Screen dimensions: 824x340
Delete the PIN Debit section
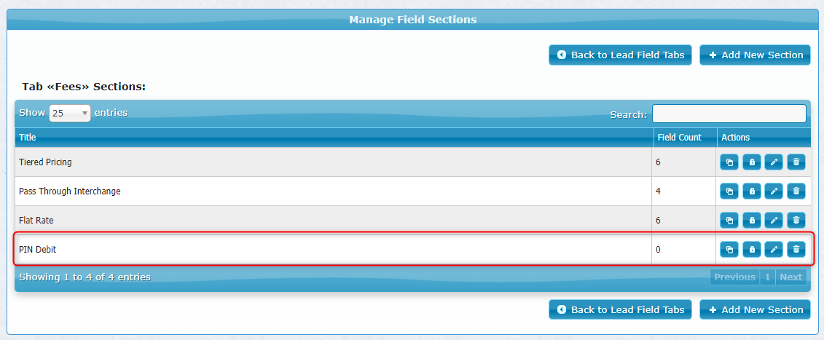[796, 250]
